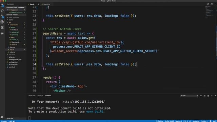The width and height of the screenshot is (217, 122).
Task: Click the Spaces: 2 indentation setting
Action: [179, 121]
